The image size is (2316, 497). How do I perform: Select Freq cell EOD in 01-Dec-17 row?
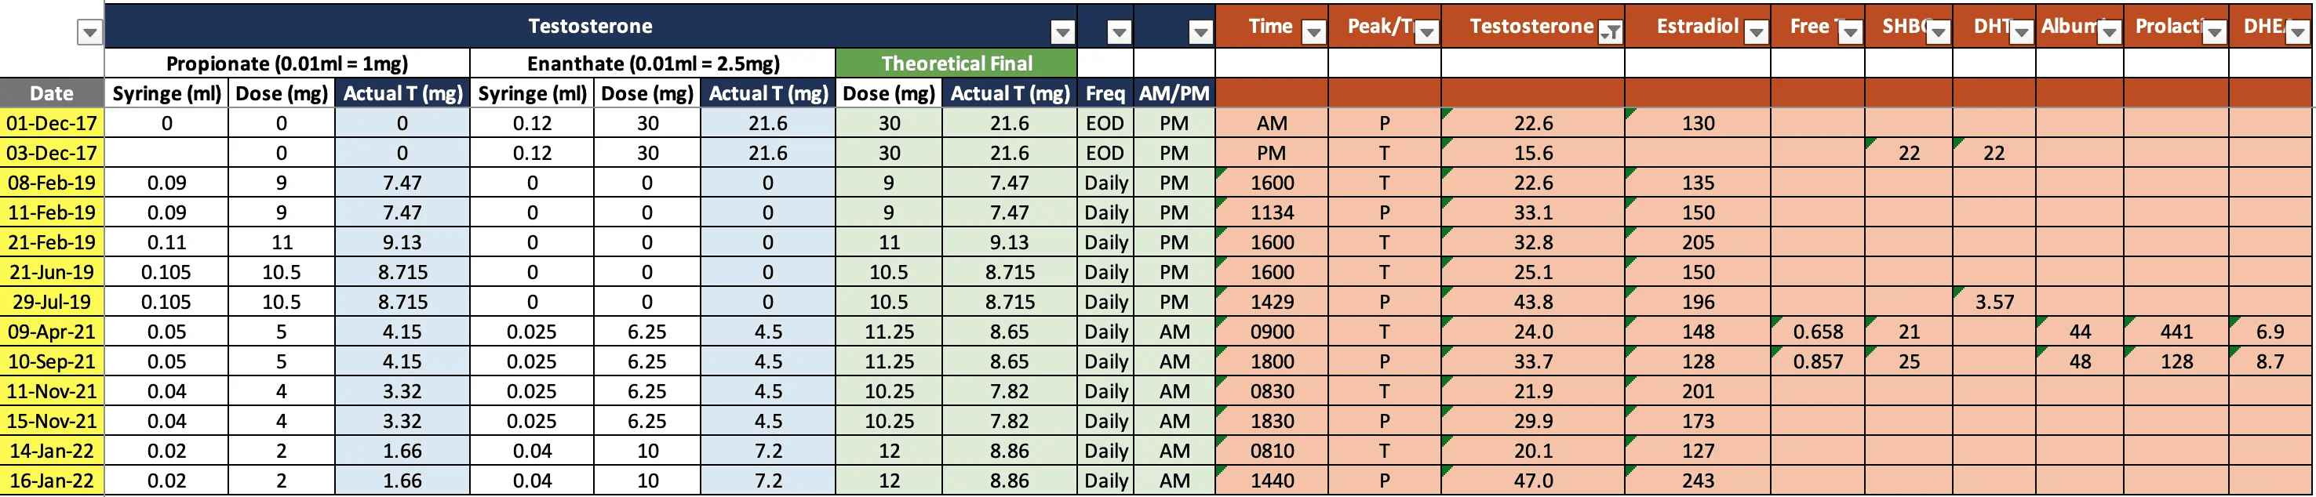pos(1105,123)
